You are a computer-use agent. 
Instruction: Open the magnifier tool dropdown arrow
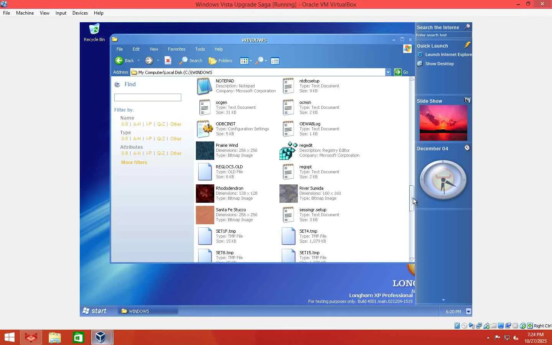tap(266, 61)
